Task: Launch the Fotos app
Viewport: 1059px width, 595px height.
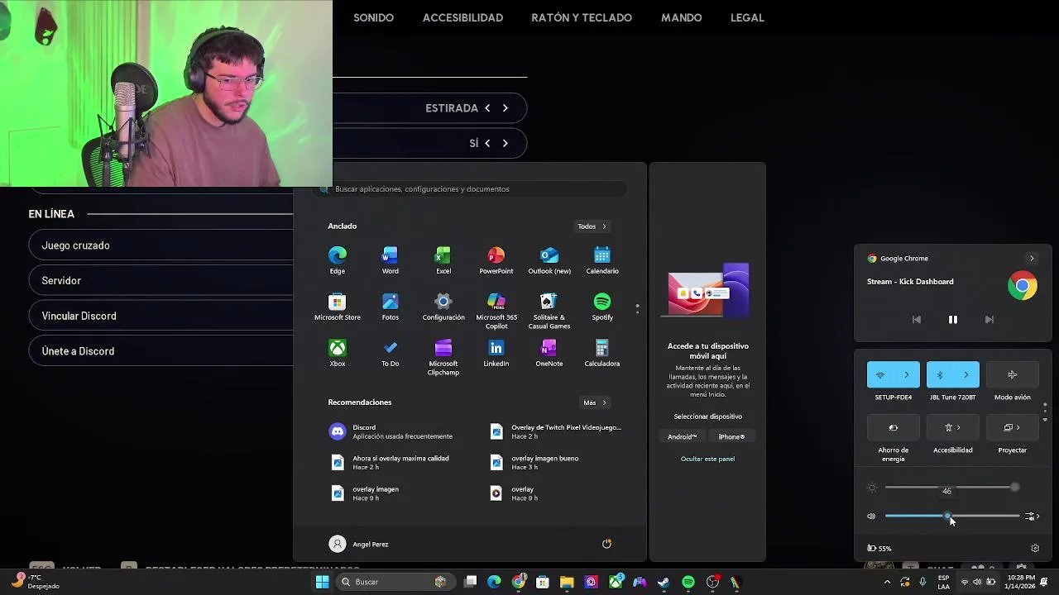Action: (390, 307)
